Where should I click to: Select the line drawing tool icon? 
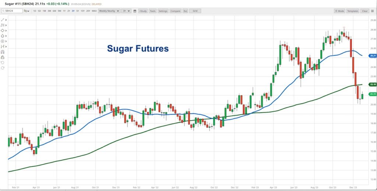click(x=3, y=20)
